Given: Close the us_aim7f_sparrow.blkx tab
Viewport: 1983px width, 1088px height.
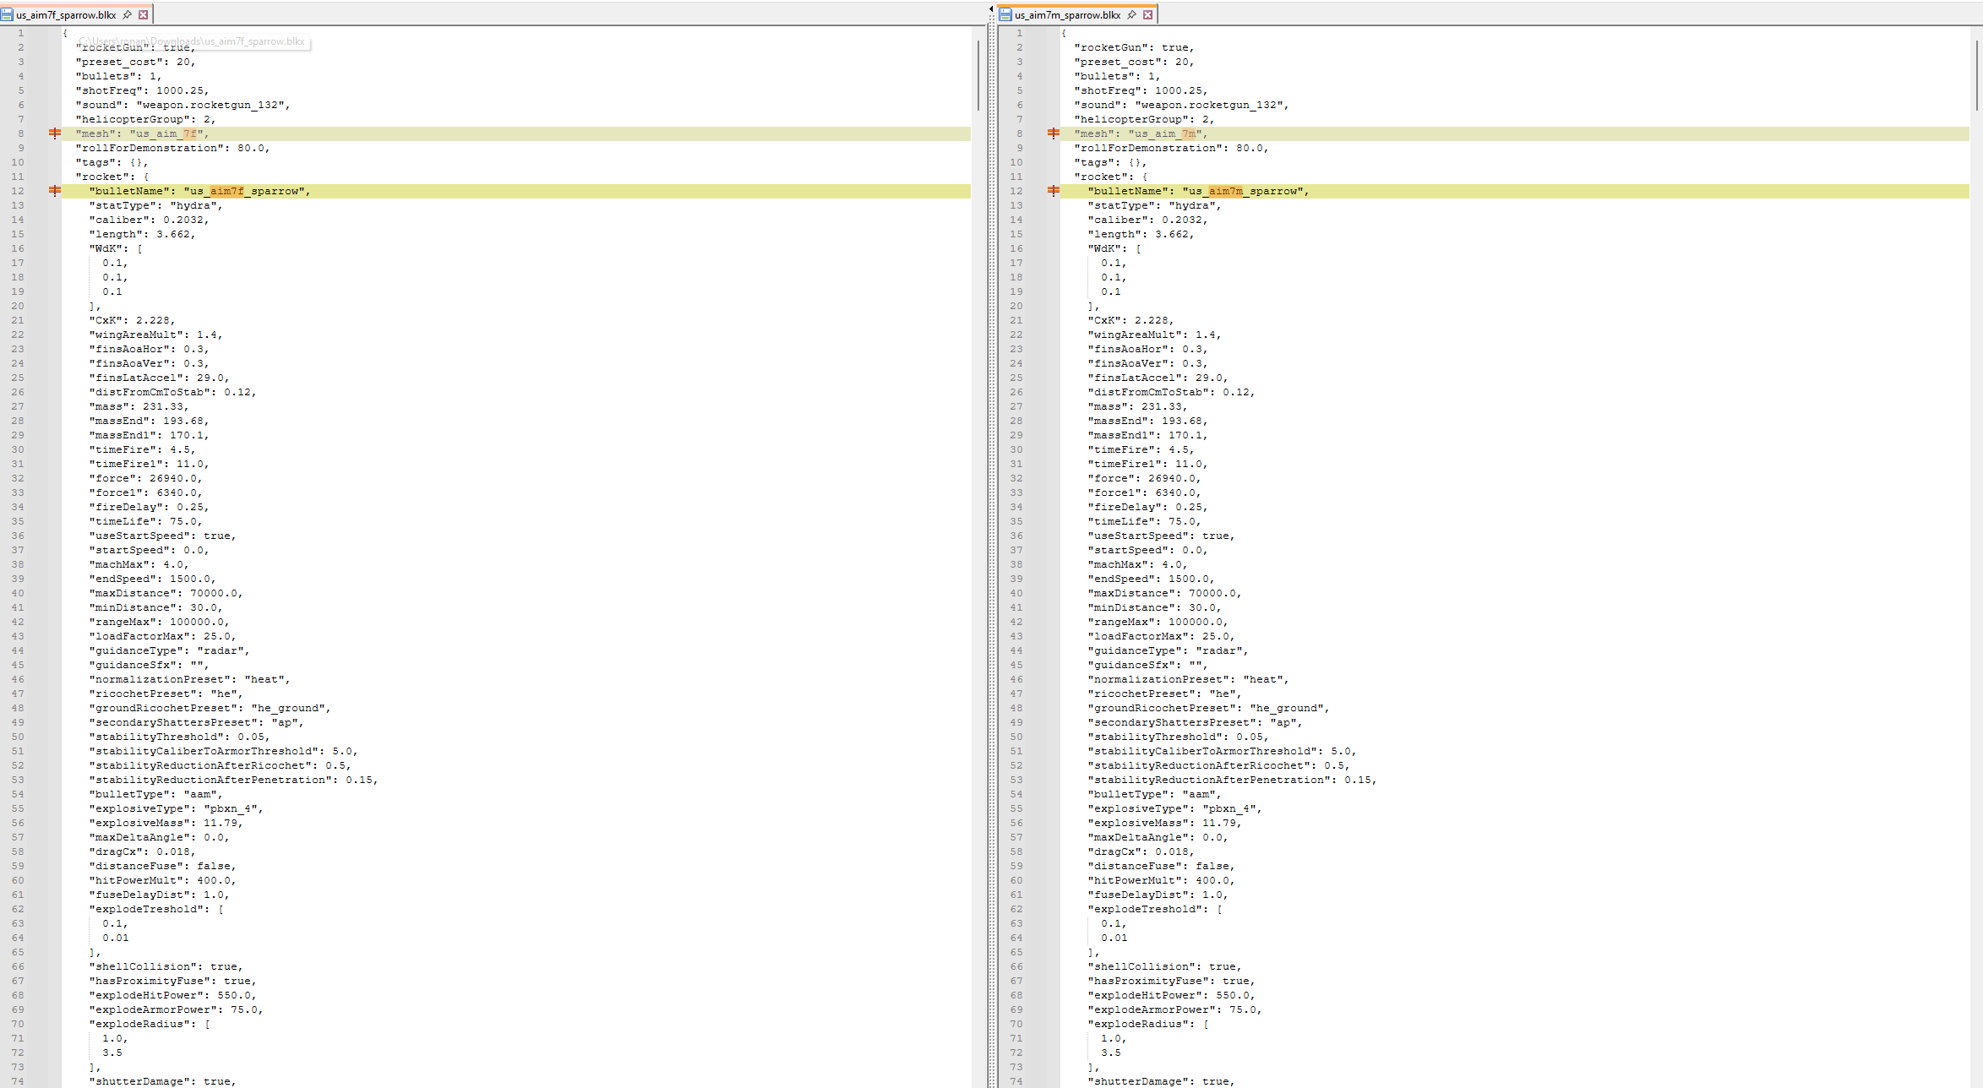Looking at the screenshot, I should click(x=144, y=14).
